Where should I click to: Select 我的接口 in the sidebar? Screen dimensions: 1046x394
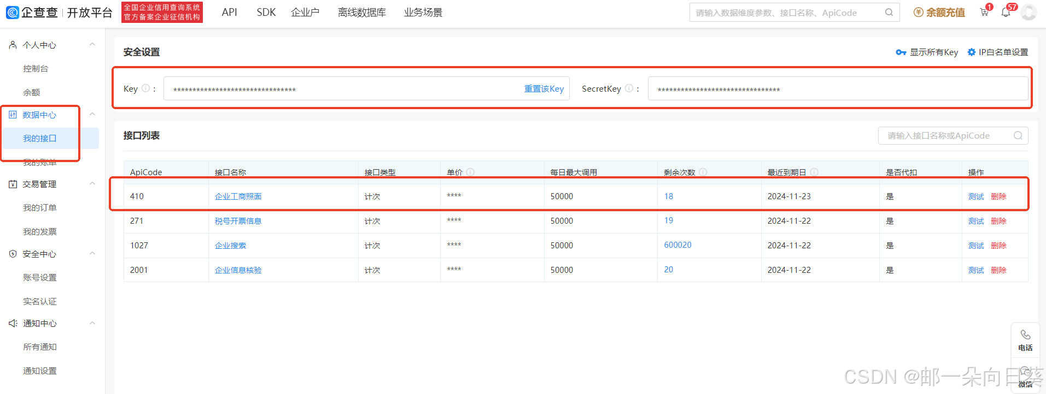tap(51, 139)
